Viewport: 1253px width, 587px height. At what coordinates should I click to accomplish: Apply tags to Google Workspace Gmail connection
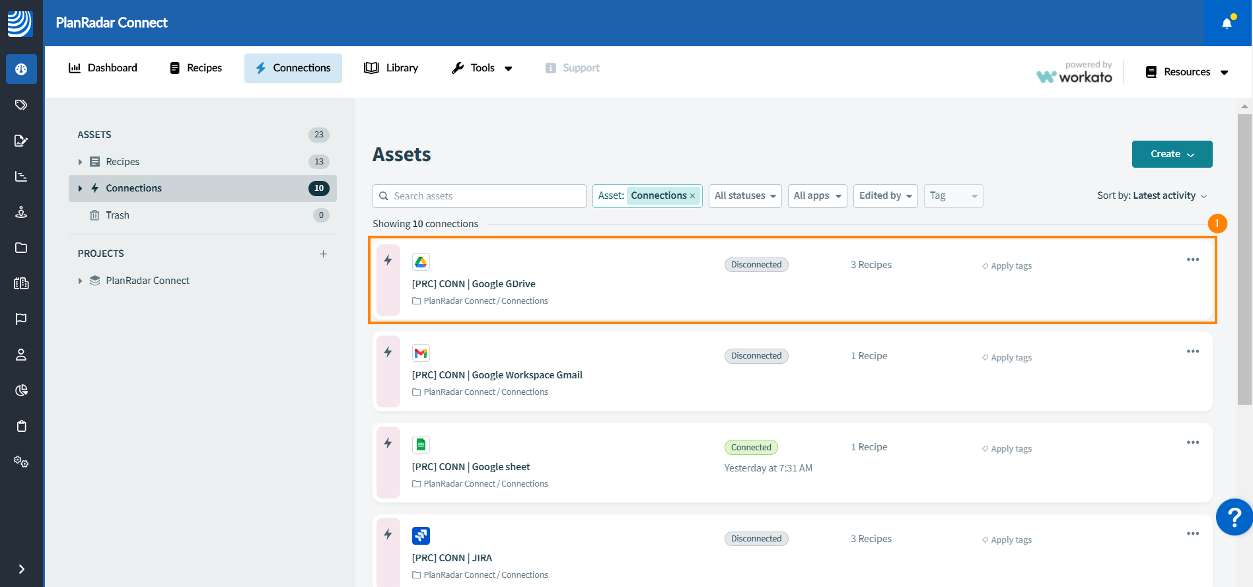pos(1007,358)
